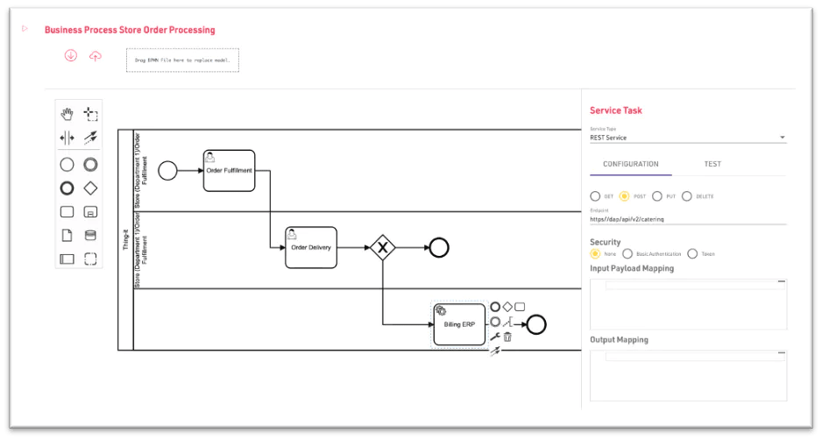Choose Basic Authentication security option
822x440 pixels.
point(627,254)
